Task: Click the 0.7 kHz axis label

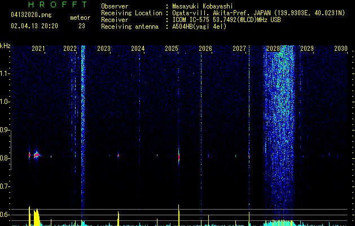Action: point(5,186)
